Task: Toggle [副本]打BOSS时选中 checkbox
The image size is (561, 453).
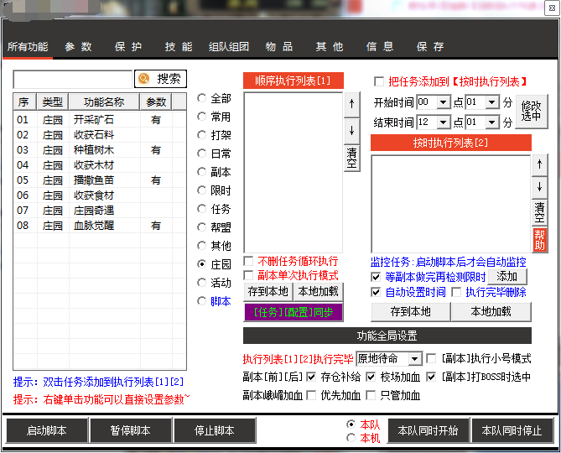Action: tap(432, 377)
